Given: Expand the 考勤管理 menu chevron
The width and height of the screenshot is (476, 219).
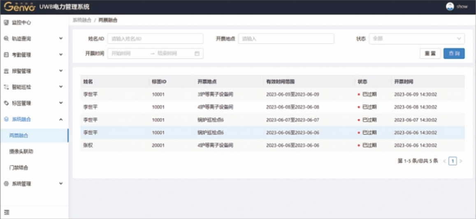Looking at the screenshot, I should 61,55.
